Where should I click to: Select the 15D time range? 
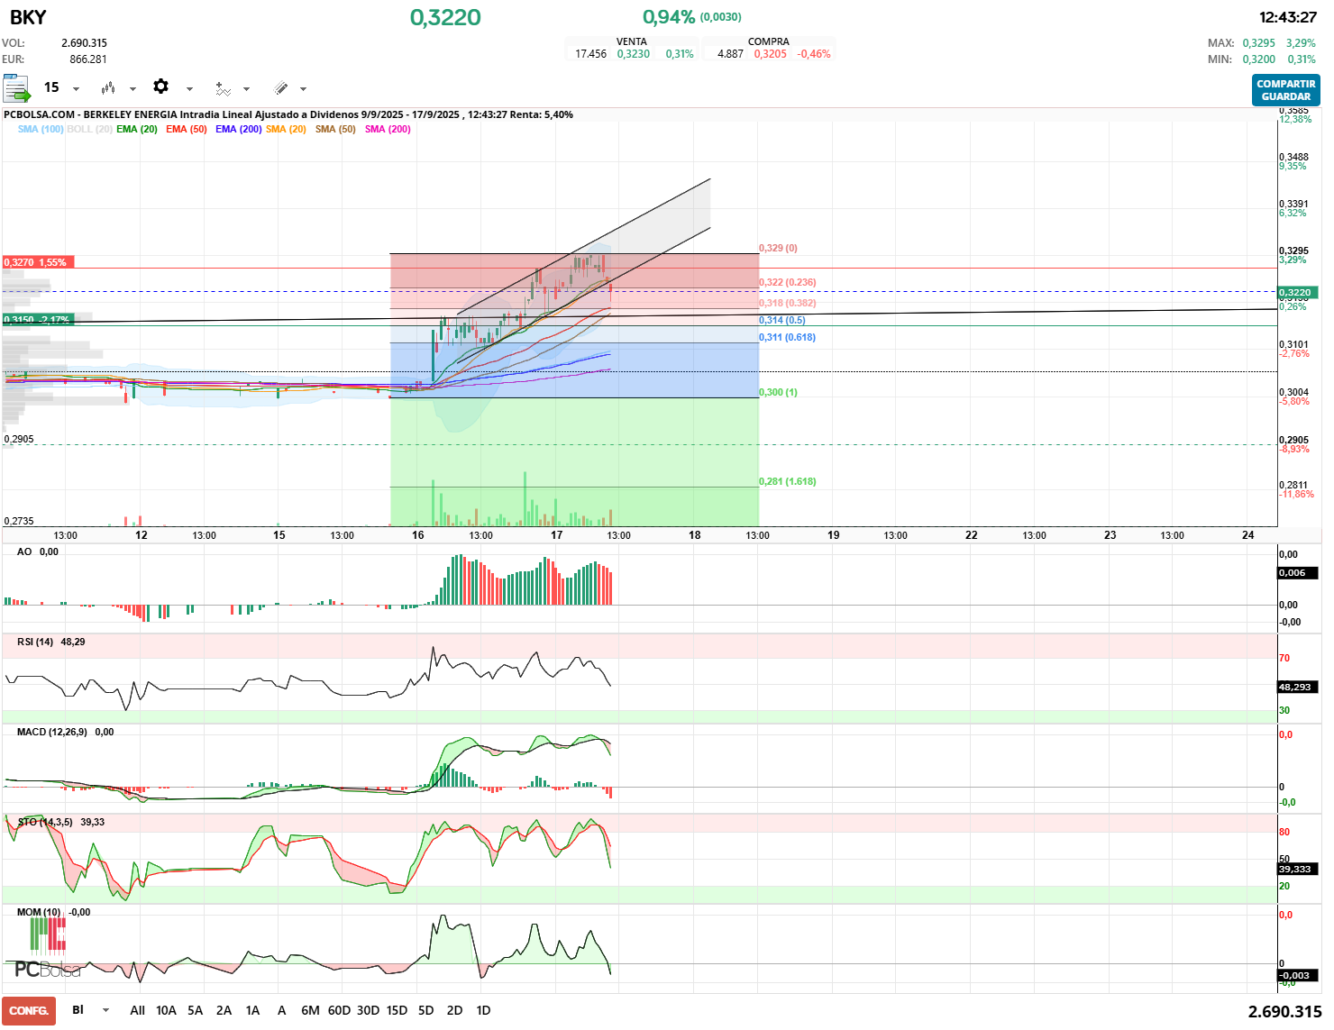click(x=397, y=1010)
